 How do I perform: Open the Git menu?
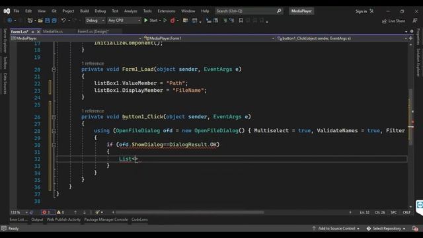point(54,11)
